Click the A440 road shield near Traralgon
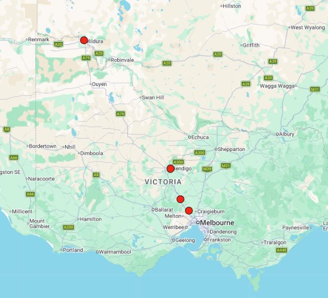The height and width of the screenshot is (298, 328). pyautogui.click(x=282, y=250)
